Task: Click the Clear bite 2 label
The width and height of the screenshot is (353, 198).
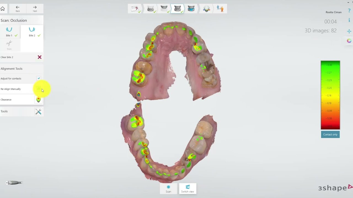Action: 7,57
